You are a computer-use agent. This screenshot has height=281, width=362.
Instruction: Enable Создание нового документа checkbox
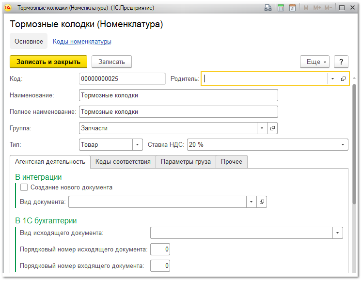point(24,187)
